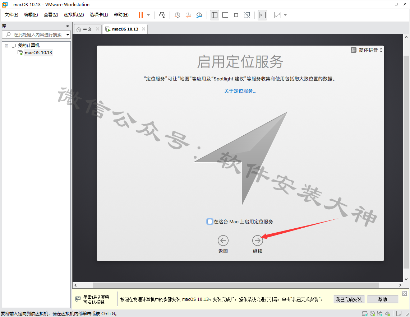Click the scroll-right arrow of the VM view
Viewport: 410px width, 317px height.
click(400, 285)
